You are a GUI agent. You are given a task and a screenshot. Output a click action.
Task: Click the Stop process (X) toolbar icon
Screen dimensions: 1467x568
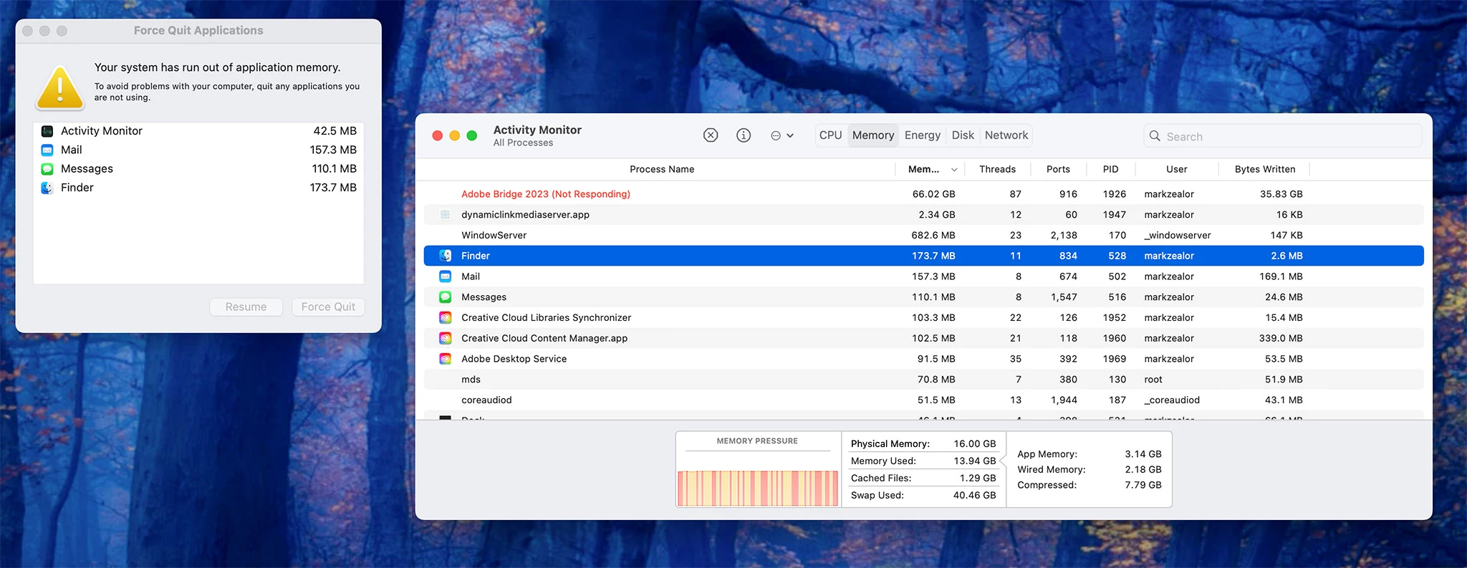pyautogui.click(x=711, y=135)
